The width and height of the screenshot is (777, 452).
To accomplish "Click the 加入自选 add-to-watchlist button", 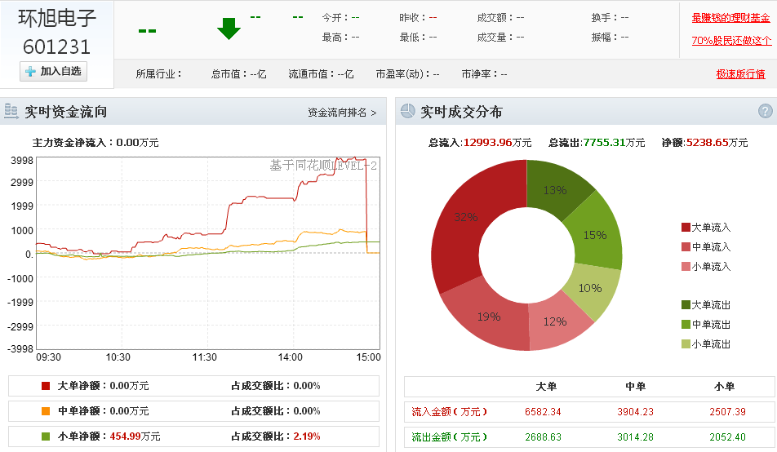I will click(54, 71).
